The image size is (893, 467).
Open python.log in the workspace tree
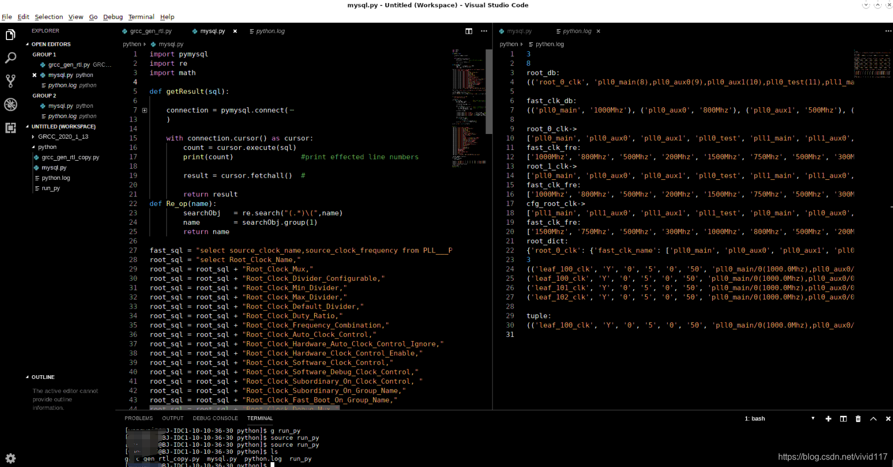click(56, 178)
